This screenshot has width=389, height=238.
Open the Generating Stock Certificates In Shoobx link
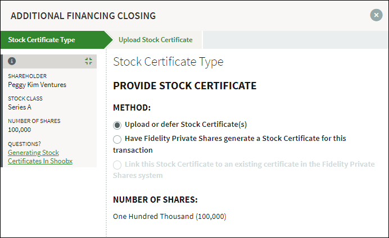click(x=40, y=157)
